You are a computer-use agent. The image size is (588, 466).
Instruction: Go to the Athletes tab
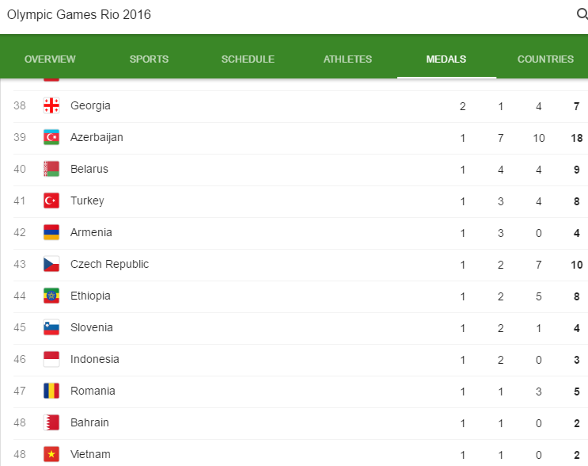point(347,59)
